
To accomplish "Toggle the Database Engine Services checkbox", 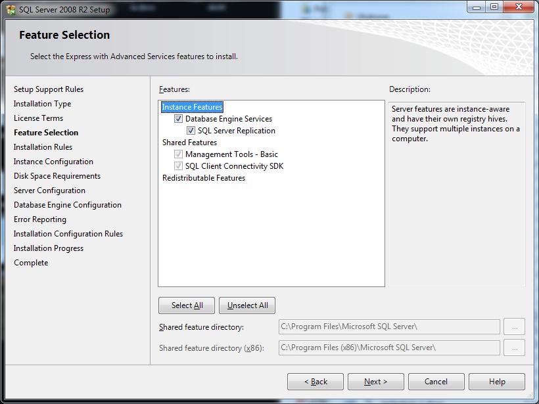I will click(178, 119).
